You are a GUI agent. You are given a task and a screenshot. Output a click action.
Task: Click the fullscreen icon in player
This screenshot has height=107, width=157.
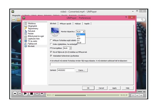[133, 95]
